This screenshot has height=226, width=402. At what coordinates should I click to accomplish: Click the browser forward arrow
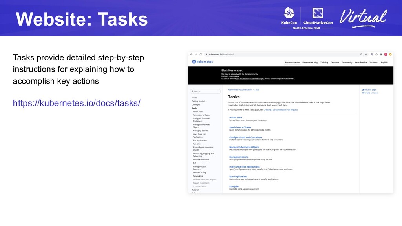click(x=196, y=54)
